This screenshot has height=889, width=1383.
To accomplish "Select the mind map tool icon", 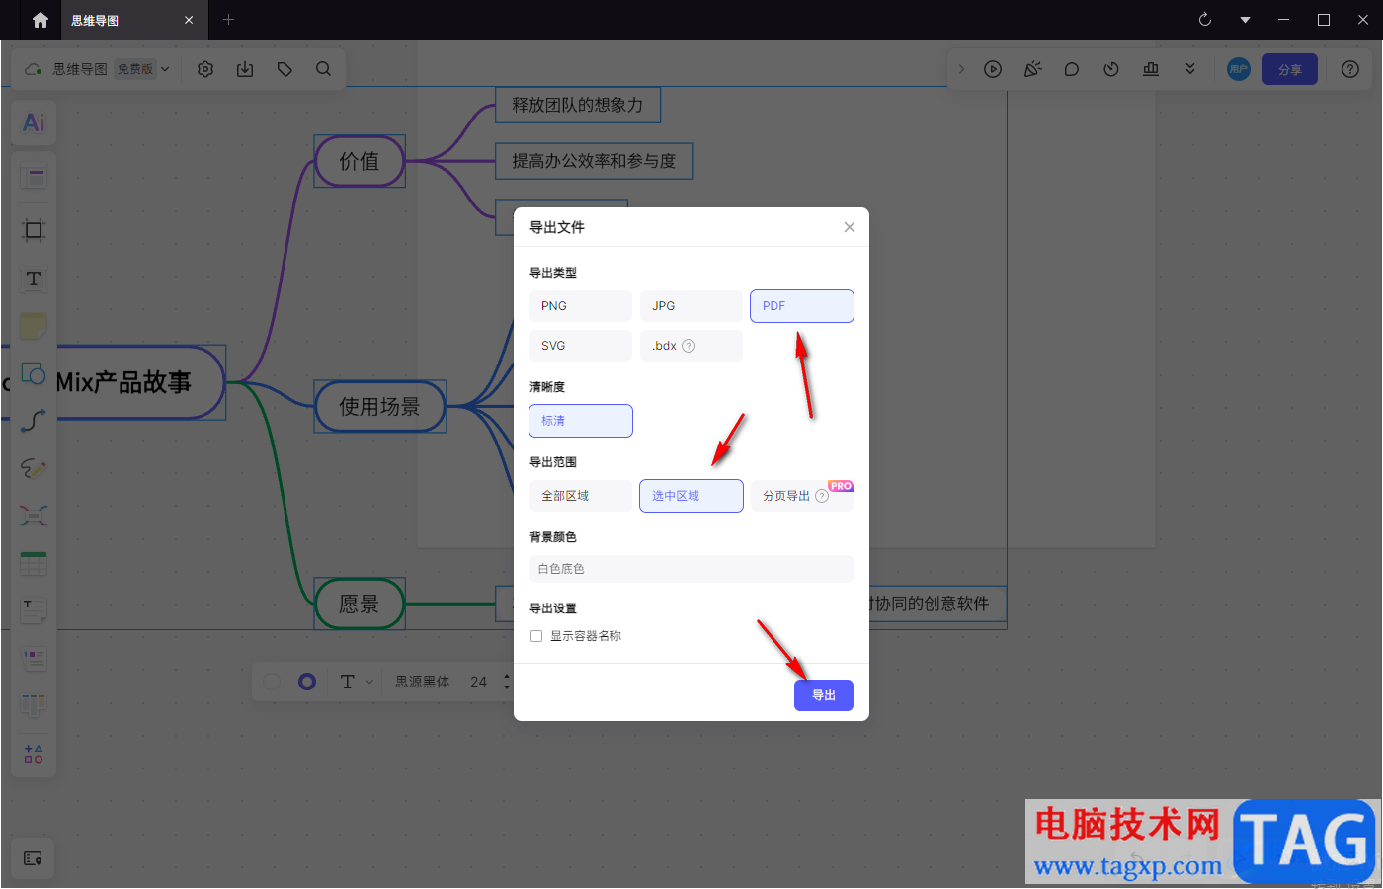I will [34, 516].
